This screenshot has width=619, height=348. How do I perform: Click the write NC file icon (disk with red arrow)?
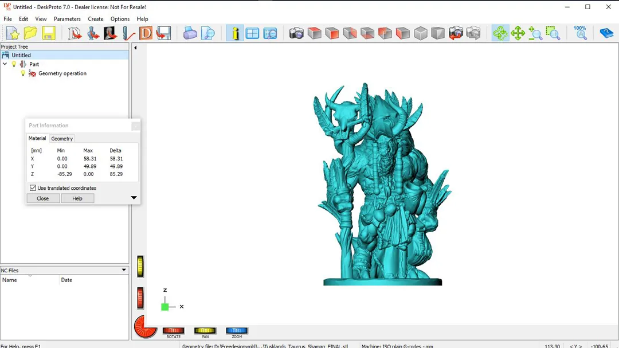[163, 33]
